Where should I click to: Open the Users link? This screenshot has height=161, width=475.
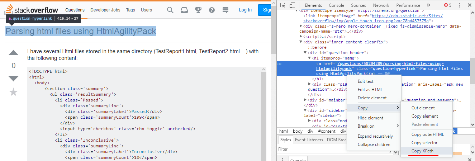[146, 10]
